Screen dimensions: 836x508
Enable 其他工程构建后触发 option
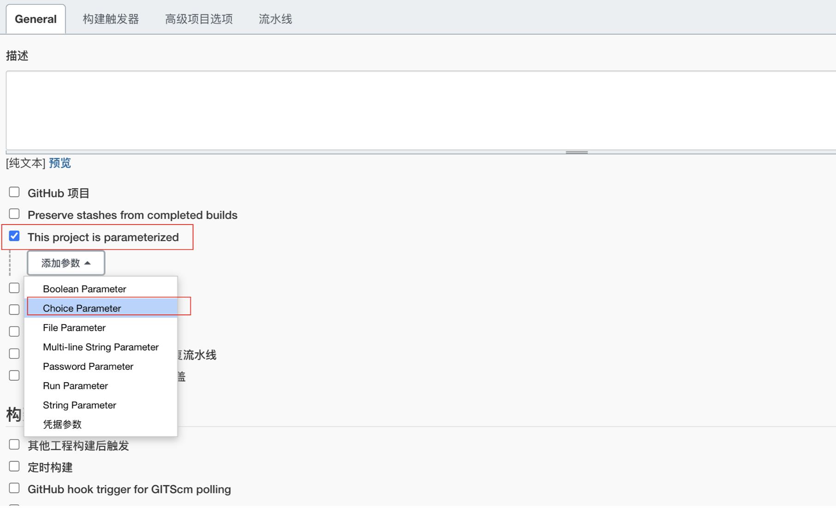[x=14, y=444]
